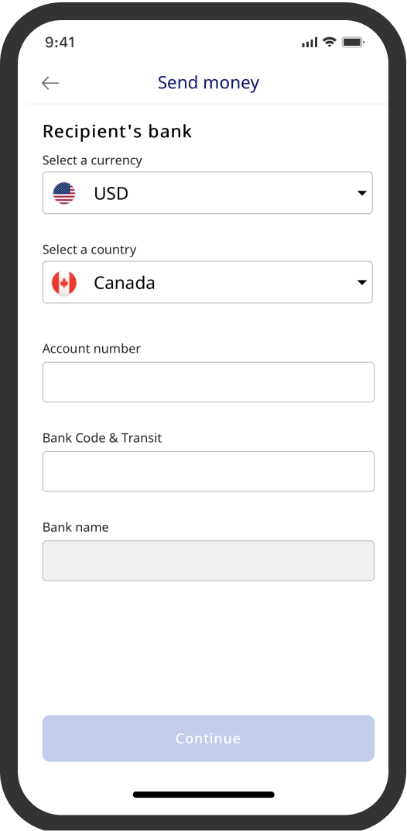Tap the Send money title
The image size is (407, 831).
(x=208, y=83)
